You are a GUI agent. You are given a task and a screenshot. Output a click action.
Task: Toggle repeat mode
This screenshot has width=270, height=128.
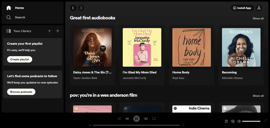154,119
